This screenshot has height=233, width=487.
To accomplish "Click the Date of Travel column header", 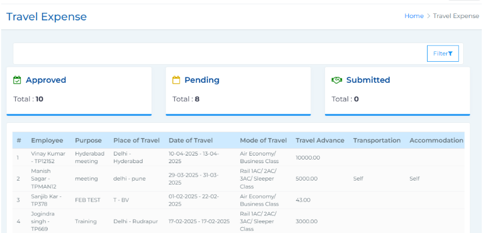I will 190,140.
